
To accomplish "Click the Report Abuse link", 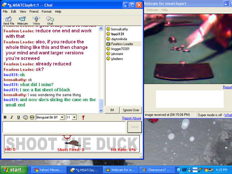I will coord(132,118).
